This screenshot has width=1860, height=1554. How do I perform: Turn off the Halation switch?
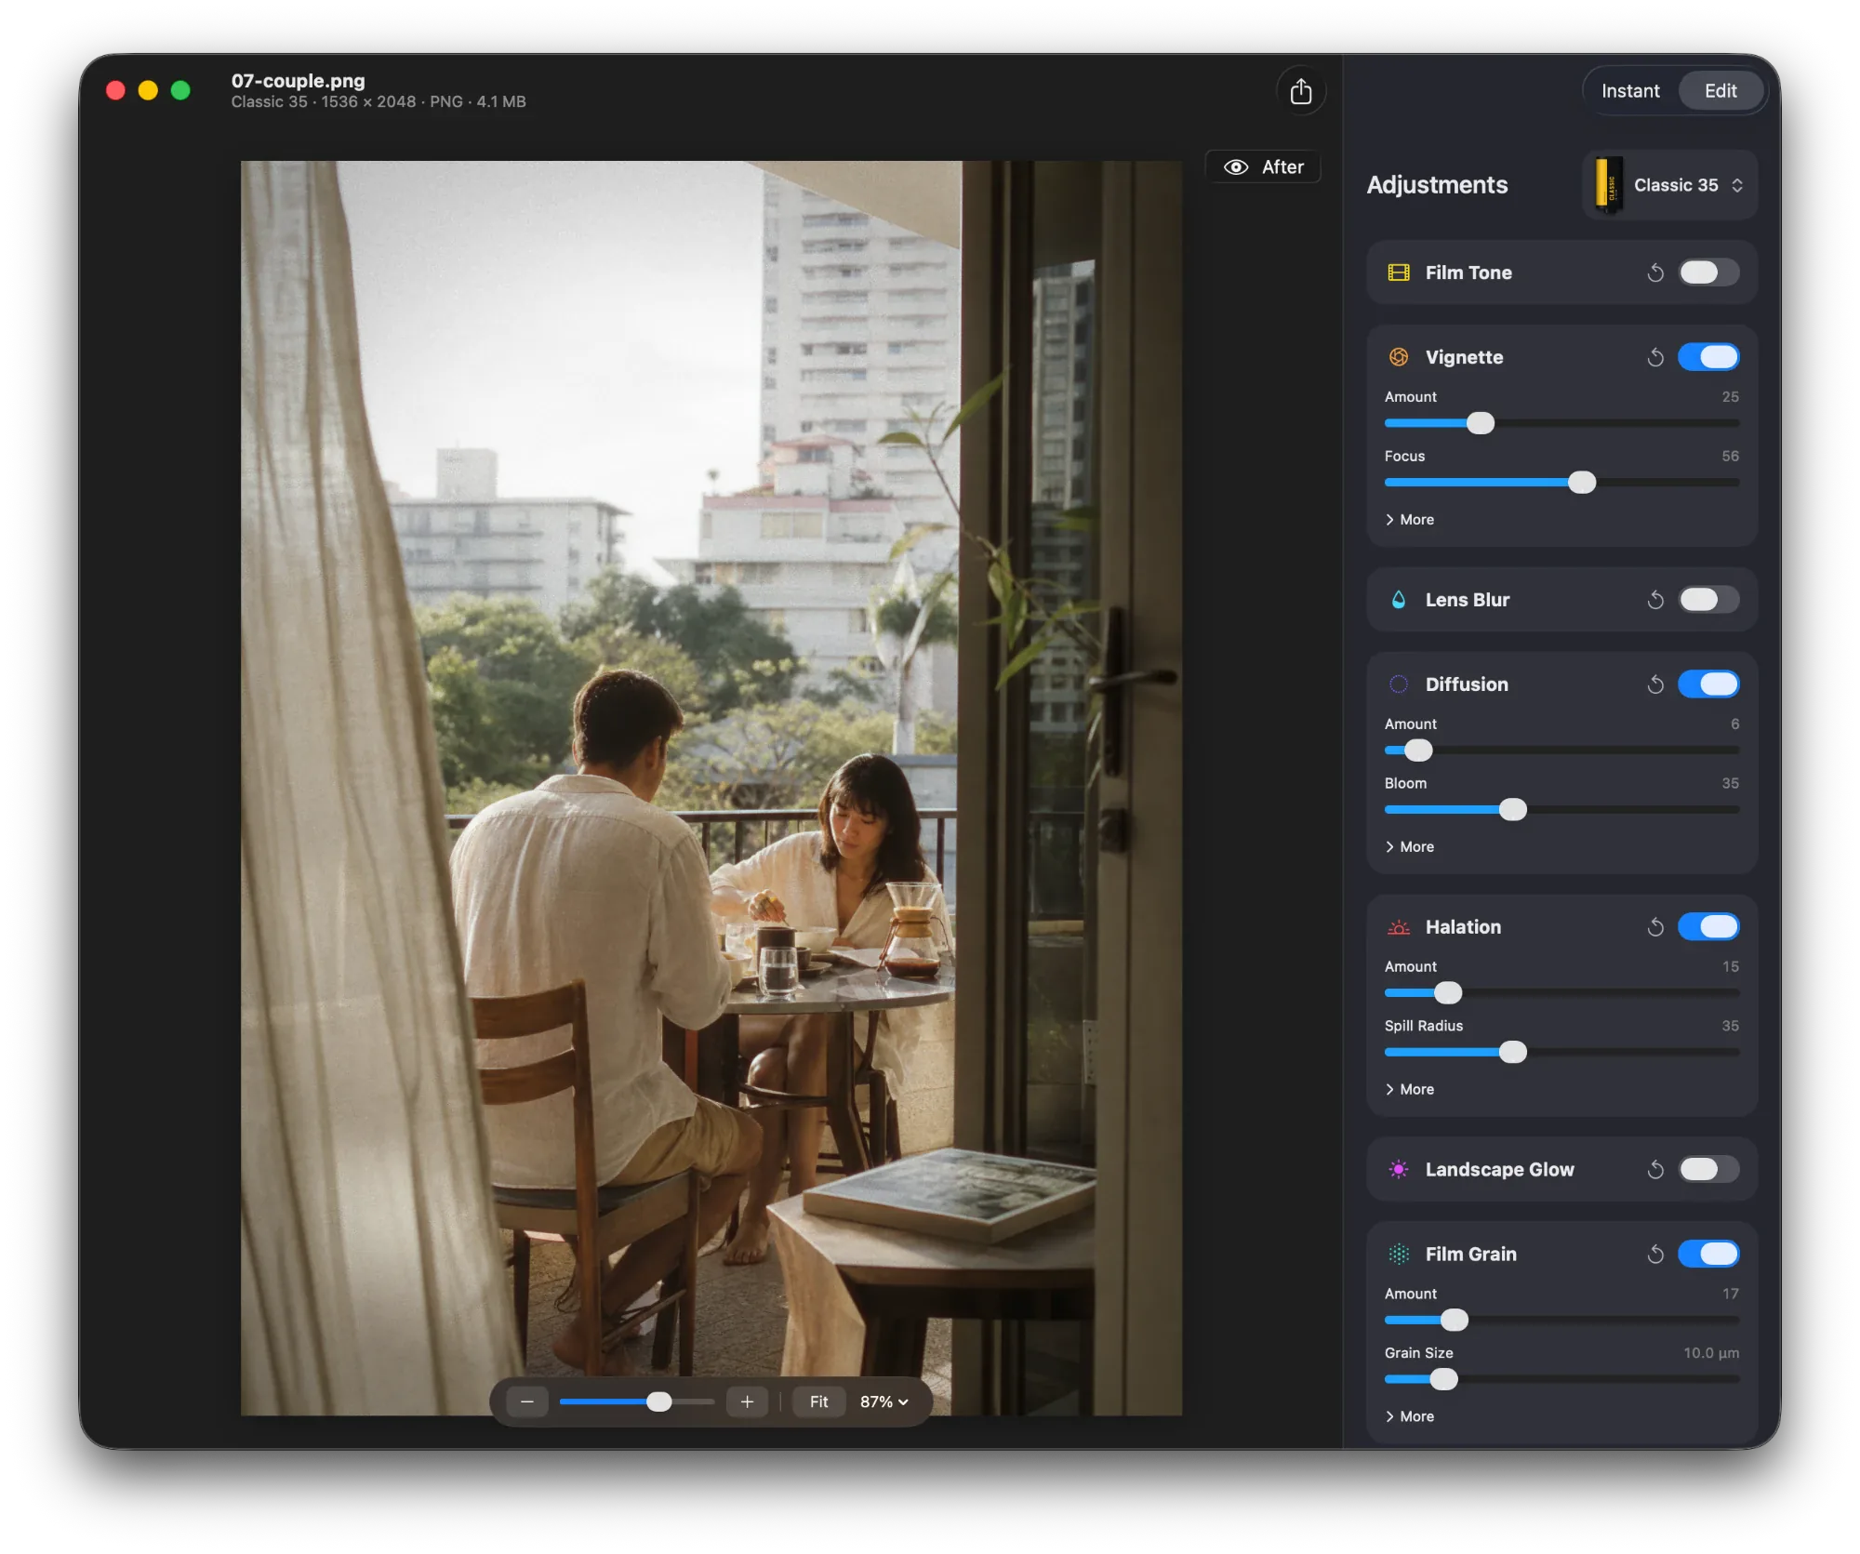pyautogui.click(x=1708, y=927)
